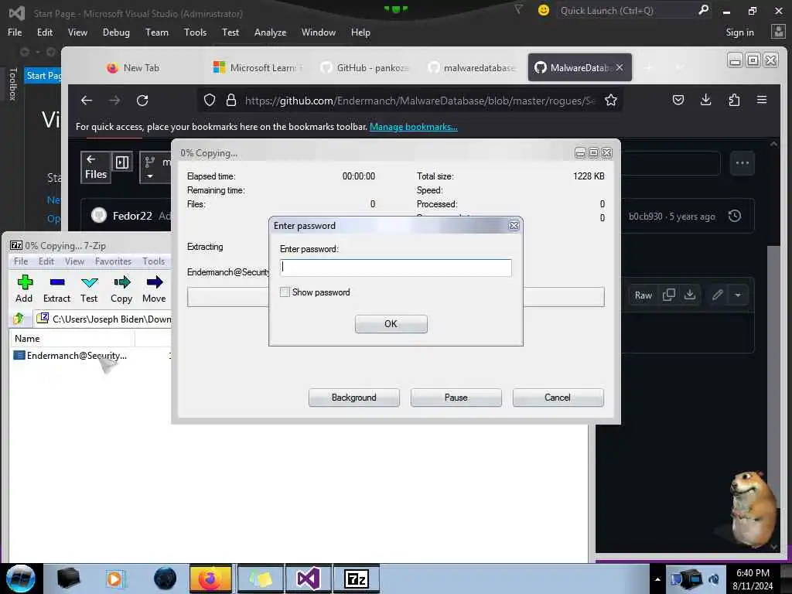Open the Visual Studio Toolbox side tab
This screenshot has width=792, height=594.
click(13, 84)
